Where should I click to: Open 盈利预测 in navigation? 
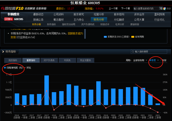click(x=159, y=14)
